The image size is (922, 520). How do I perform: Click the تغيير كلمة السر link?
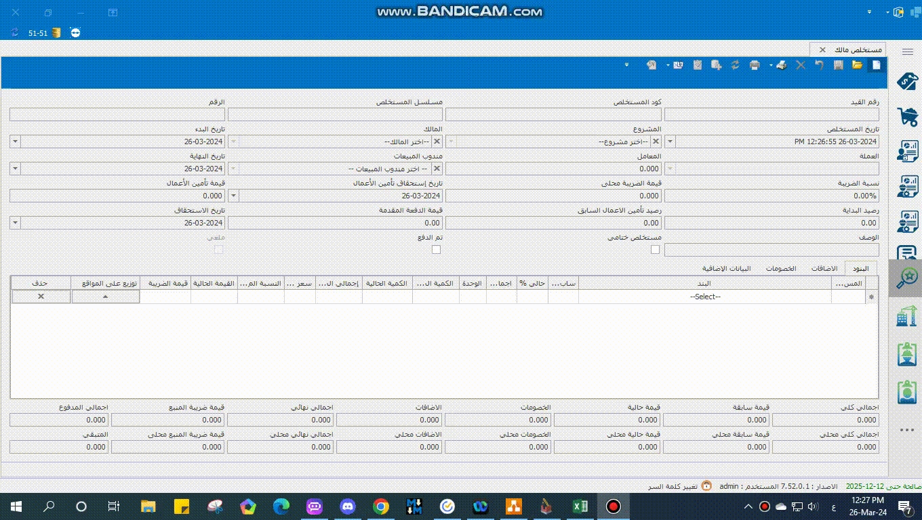(671, 486)
